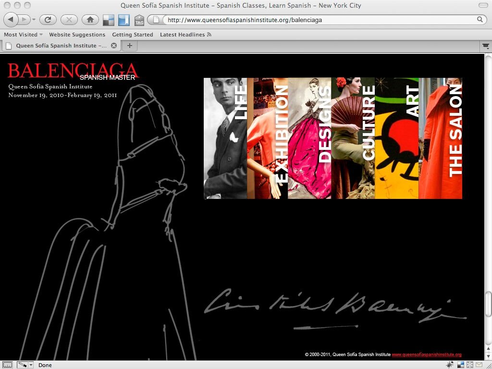Open the ART section panel
Image resolution: width=492 pixels, height=369 pixels.
[396, 138]
